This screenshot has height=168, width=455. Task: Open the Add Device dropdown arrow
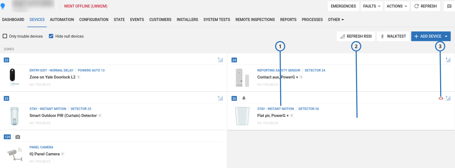[446, 36]
